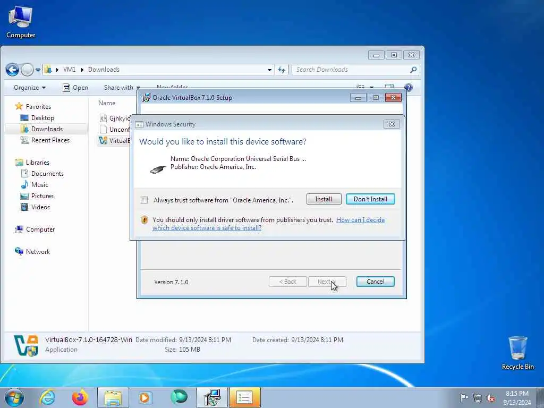Screen dimensions: 544x408
Task: Open Explorer help question mark icon
Action: click(409, 88)
